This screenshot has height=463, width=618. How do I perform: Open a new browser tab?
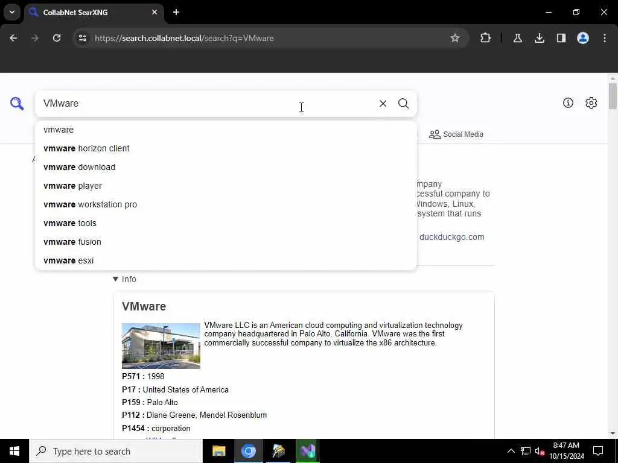pyautogui.click(x=176, y=12)
